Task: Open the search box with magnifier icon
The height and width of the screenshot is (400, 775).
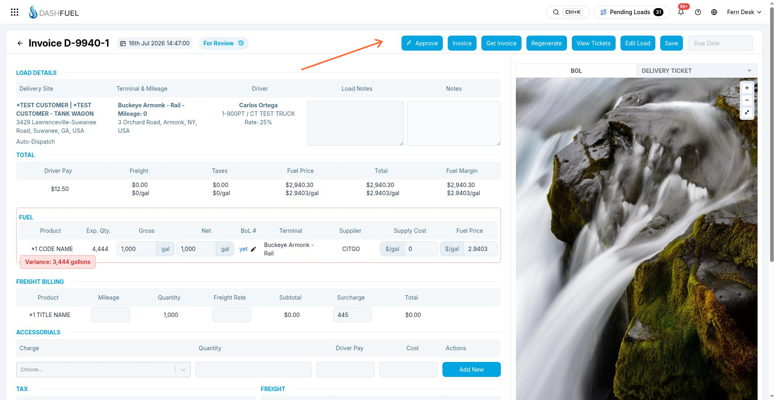Action: 568,12
